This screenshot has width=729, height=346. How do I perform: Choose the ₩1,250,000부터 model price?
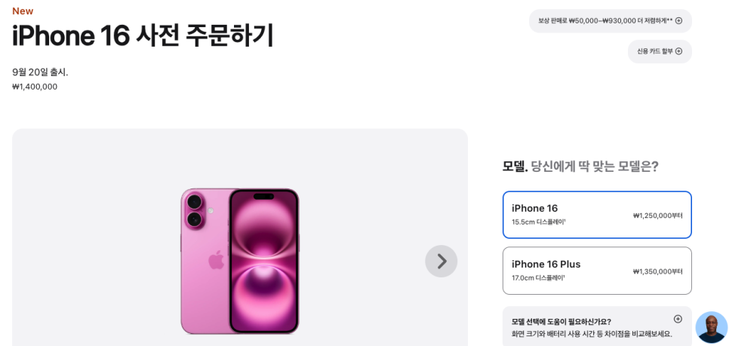(x=658, y=216)
